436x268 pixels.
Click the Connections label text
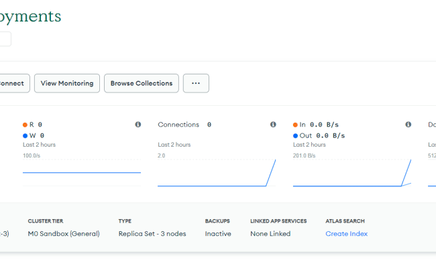178,125
